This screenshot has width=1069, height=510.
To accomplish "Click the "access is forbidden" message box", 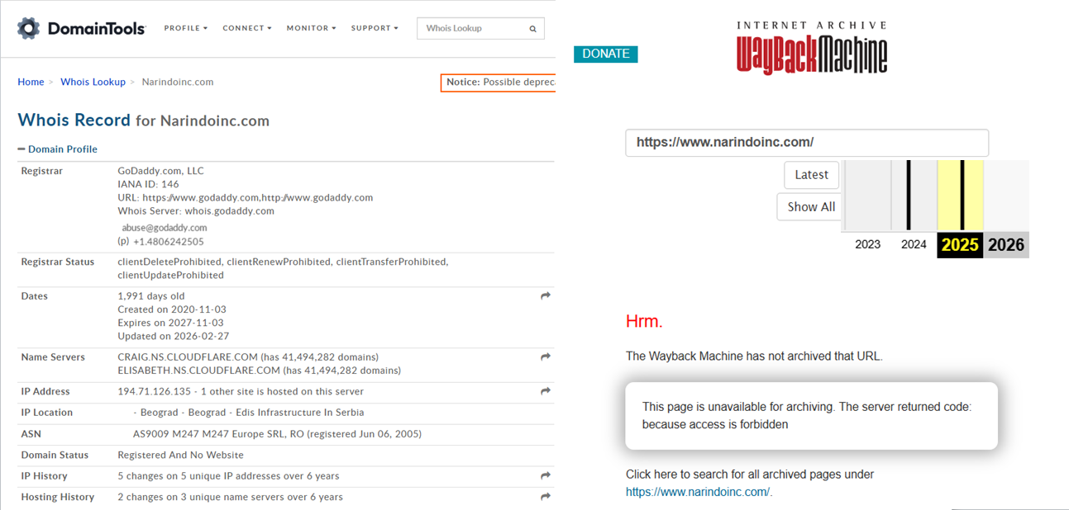I will 811,416.
